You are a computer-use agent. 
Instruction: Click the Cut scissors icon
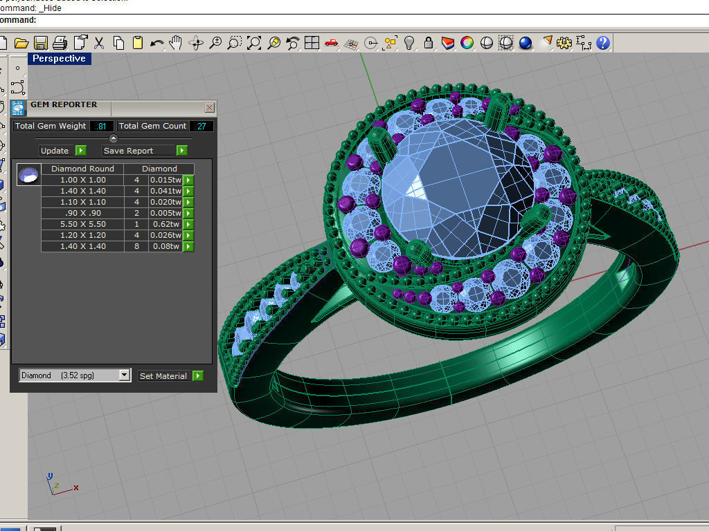[x=99, y=43]
